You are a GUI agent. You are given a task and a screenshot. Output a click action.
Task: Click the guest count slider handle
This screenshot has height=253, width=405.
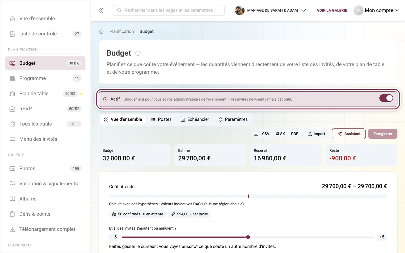click(x=248, y=237)
